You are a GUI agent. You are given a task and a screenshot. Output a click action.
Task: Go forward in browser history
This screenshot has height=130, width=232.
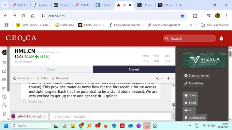coord(14,16)
